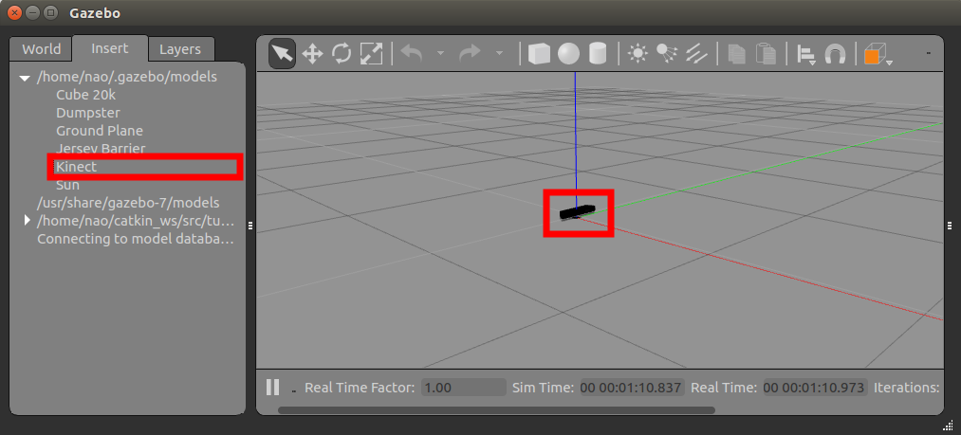Click the paste clipboard icon
This screenshot has height=435, width=961.
pos(766,54)
